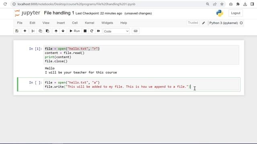Interrupt the kernel with stop icon
Viewport: 257px width, 144px height.
(85, 31)
